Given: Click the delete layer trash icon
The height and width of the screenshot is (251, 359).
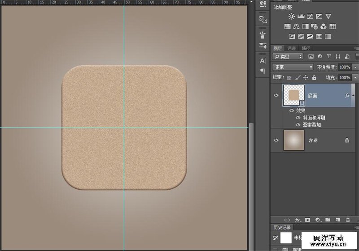Looking at the screenshot, I should point(348,220).
